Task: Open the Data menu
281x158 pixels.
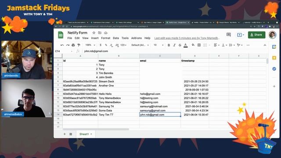Action: (x=116, y=38)
